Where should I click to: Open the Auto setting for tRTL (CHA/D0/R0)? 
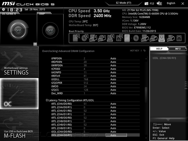click(x=113, y=104)
